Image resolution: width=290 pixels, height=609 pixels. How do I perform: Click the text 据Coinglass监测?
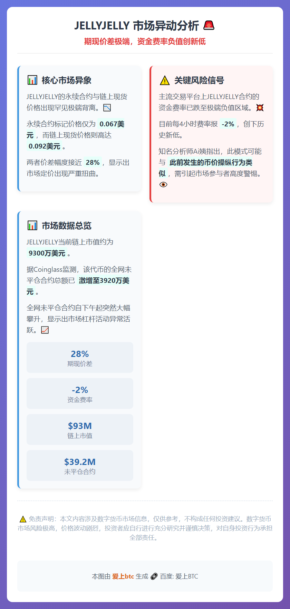(x=52, y=270)
